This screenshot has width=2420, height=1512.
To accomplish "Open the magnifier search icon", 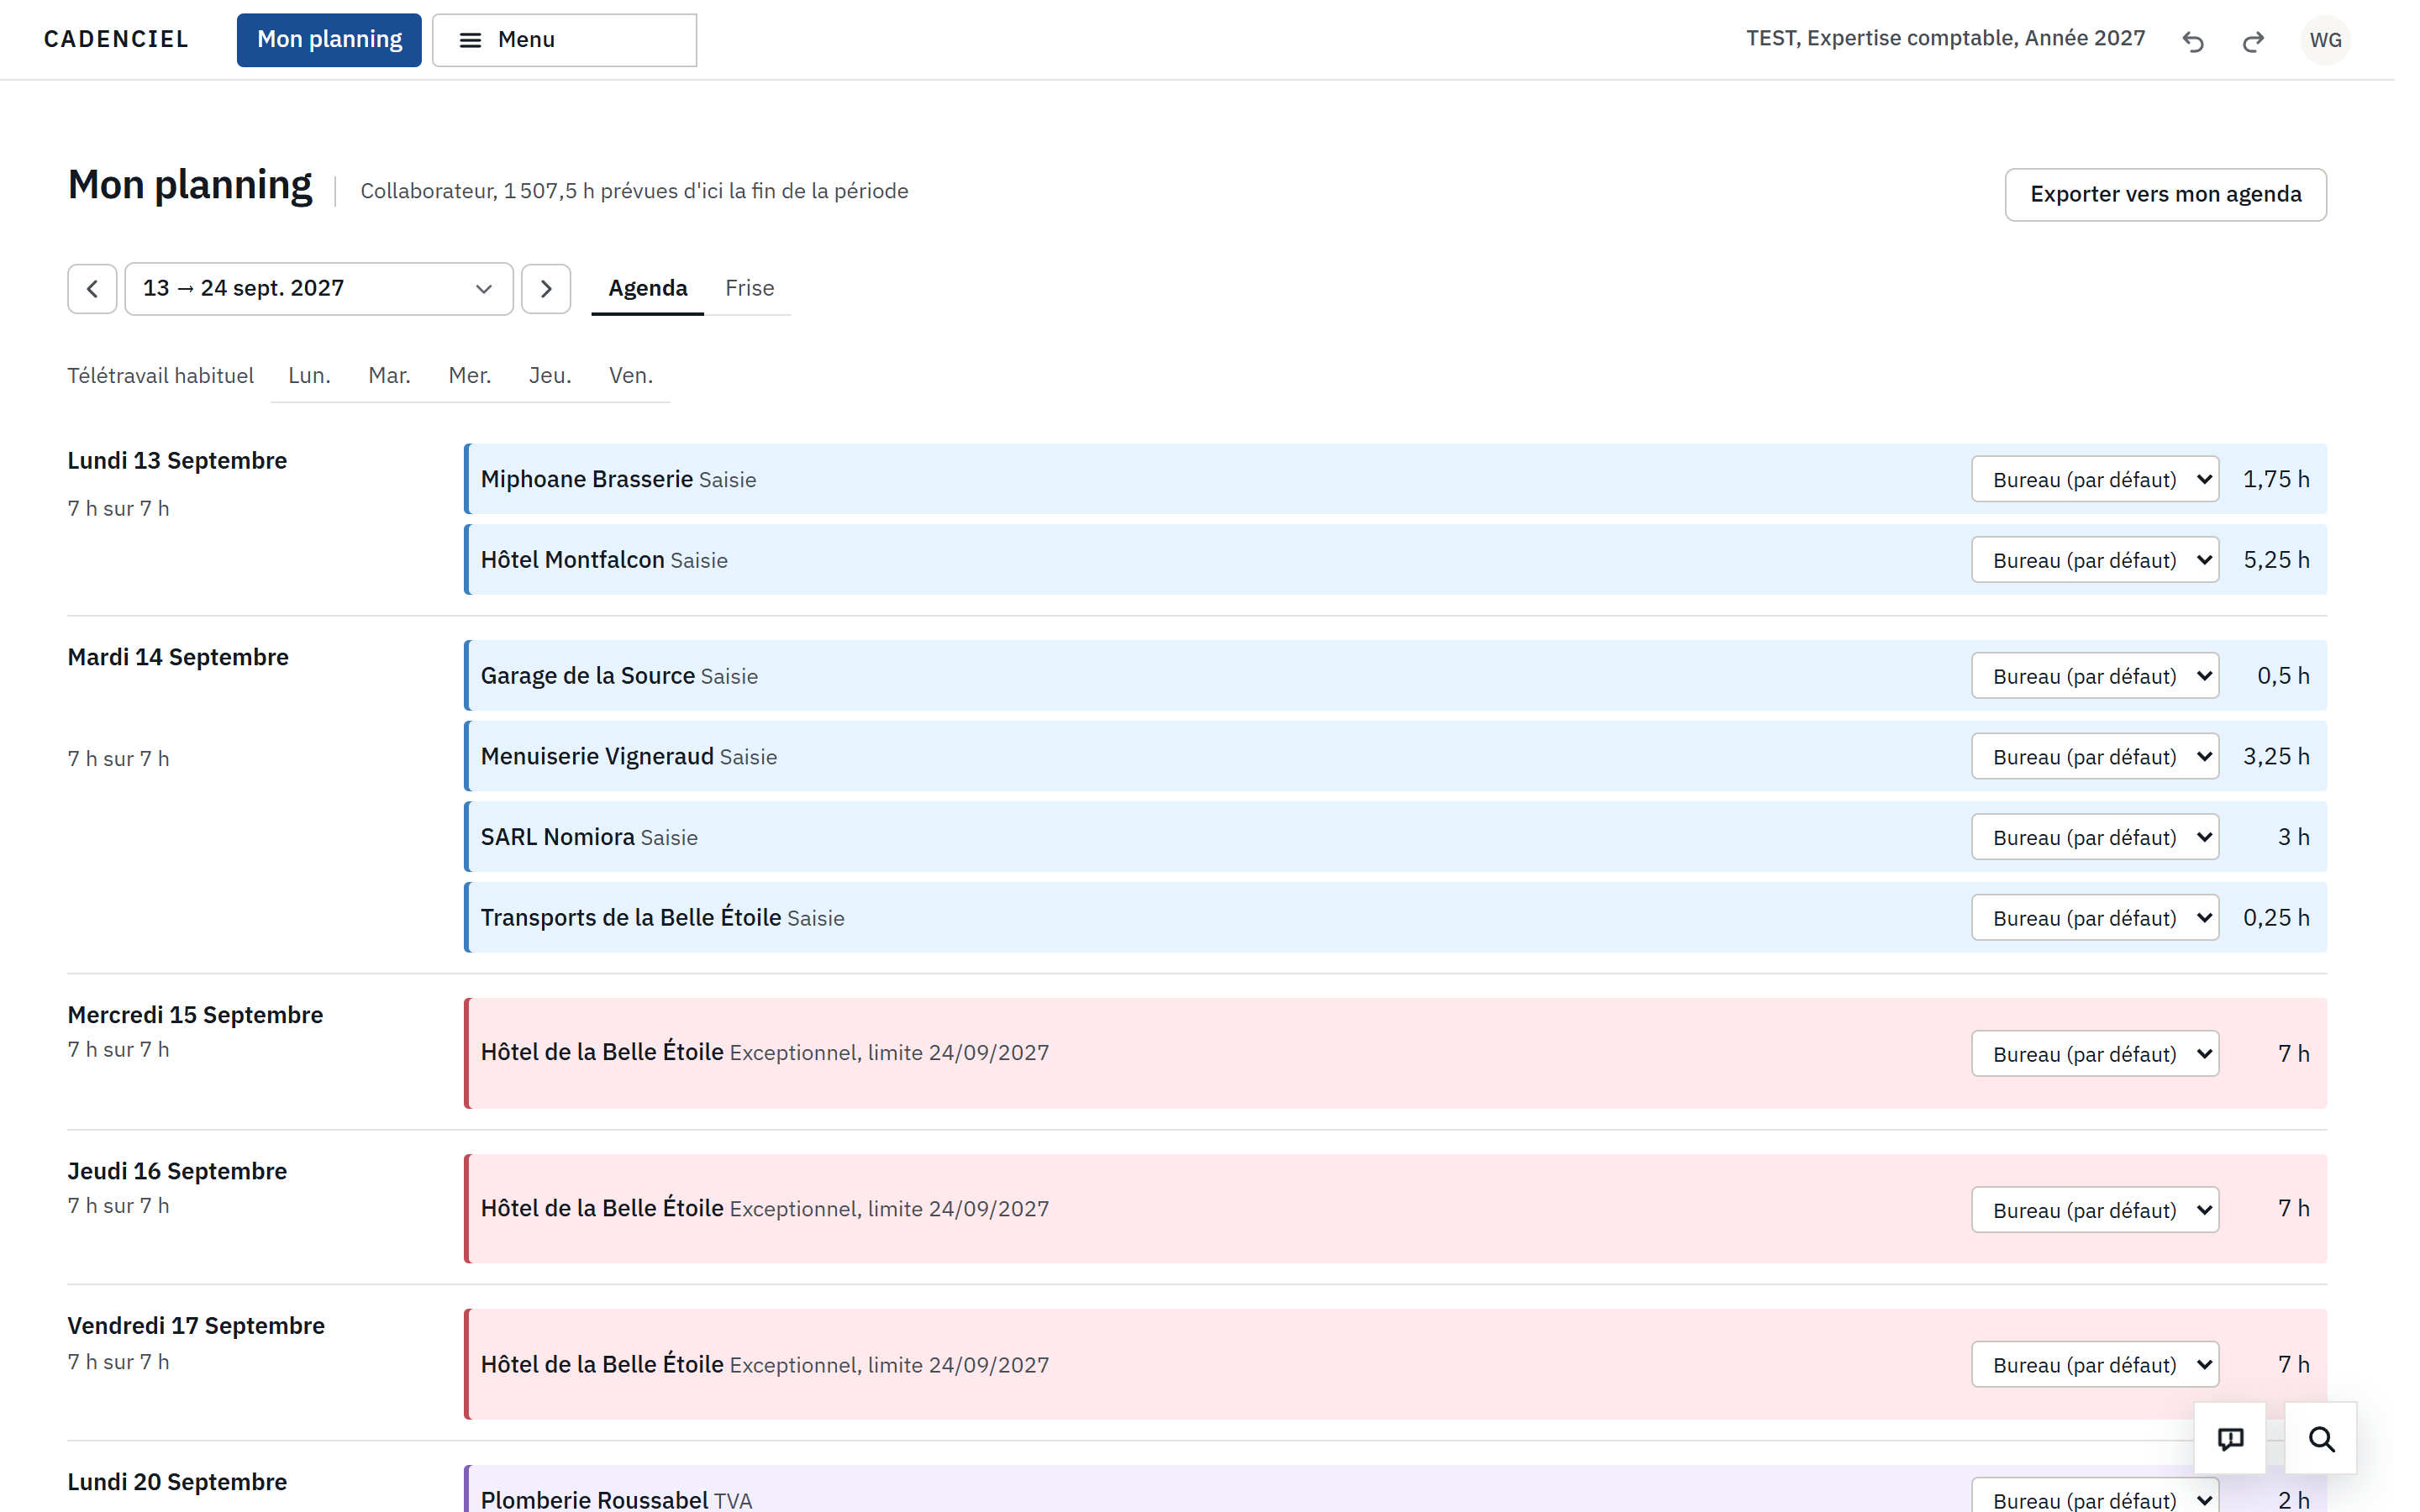I will point(2321,1438).
